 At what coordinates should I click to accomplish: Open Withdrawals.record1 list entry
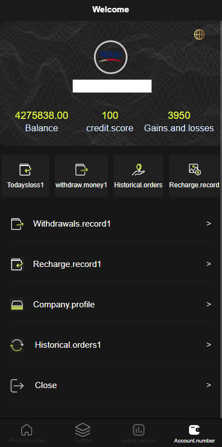click(x=111, y=224)
